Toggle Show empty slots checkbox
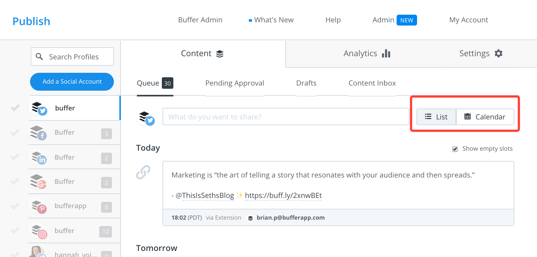The image size is (537, 257). [x=455, y=149]
